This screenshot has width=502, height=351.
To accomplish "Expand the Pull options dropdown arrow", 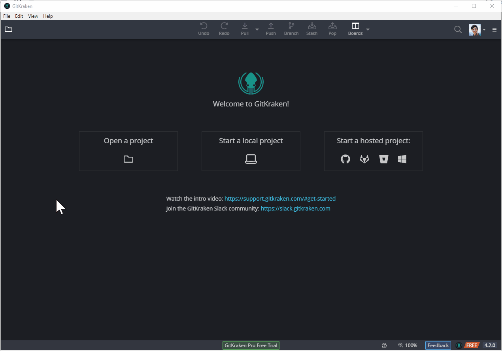I will point(257,30).
